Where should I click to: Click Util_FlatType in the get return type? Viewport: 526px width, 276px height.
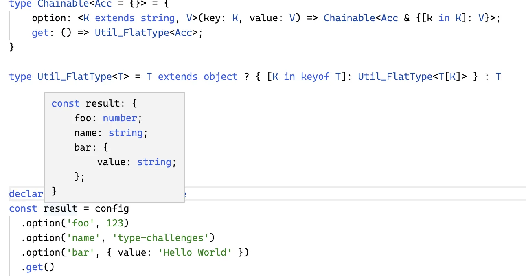click(131, 33)
